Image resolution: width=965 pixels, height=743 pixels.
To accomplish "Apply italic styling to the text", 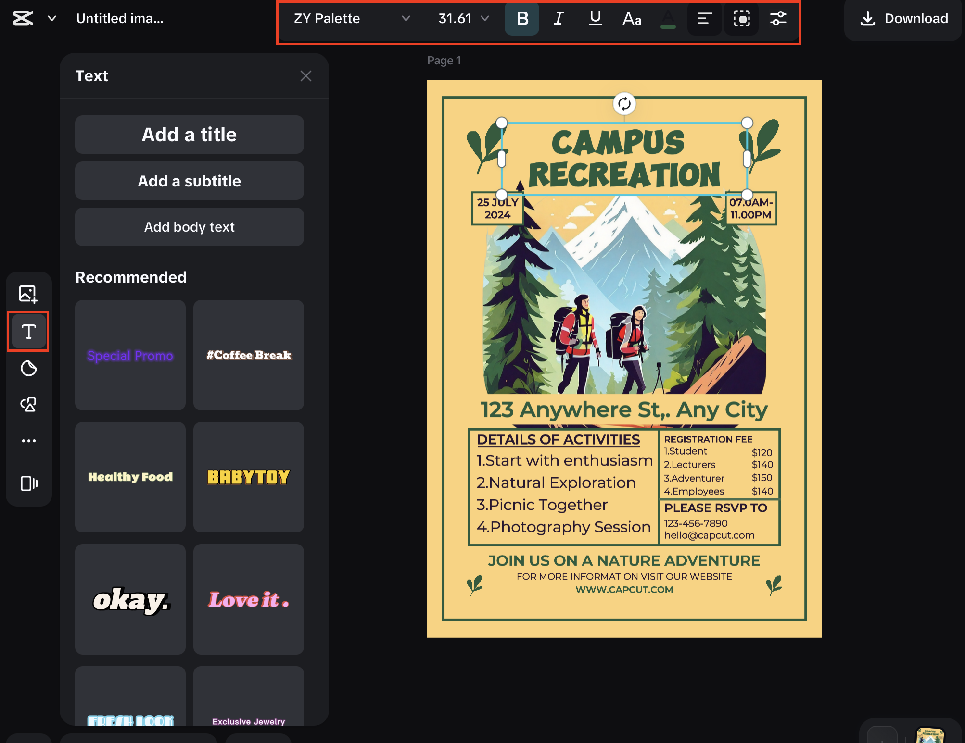I will point(558,19).
